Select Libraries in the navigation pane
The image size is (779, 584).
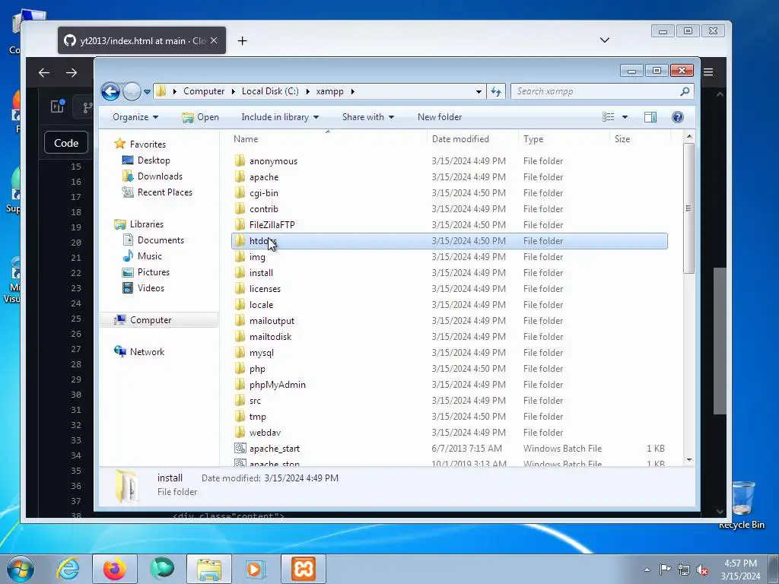pyautogui.click(x=147, y=224)
